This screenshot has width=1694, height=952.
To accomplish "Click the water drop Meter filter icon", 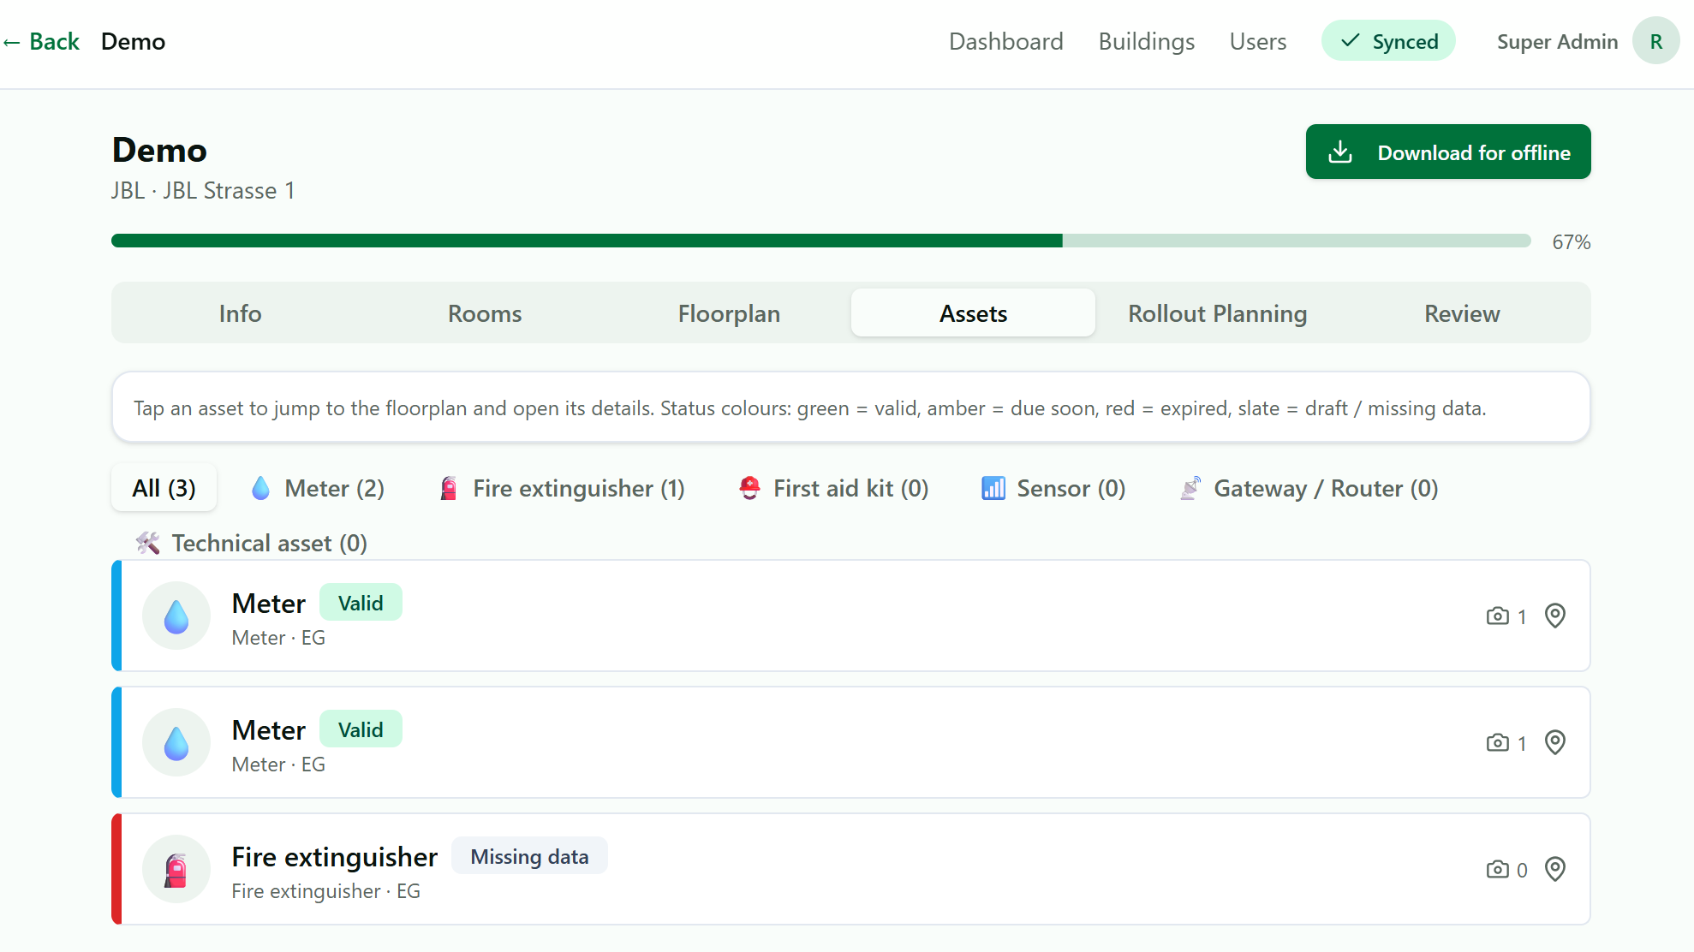I will 260,488.
